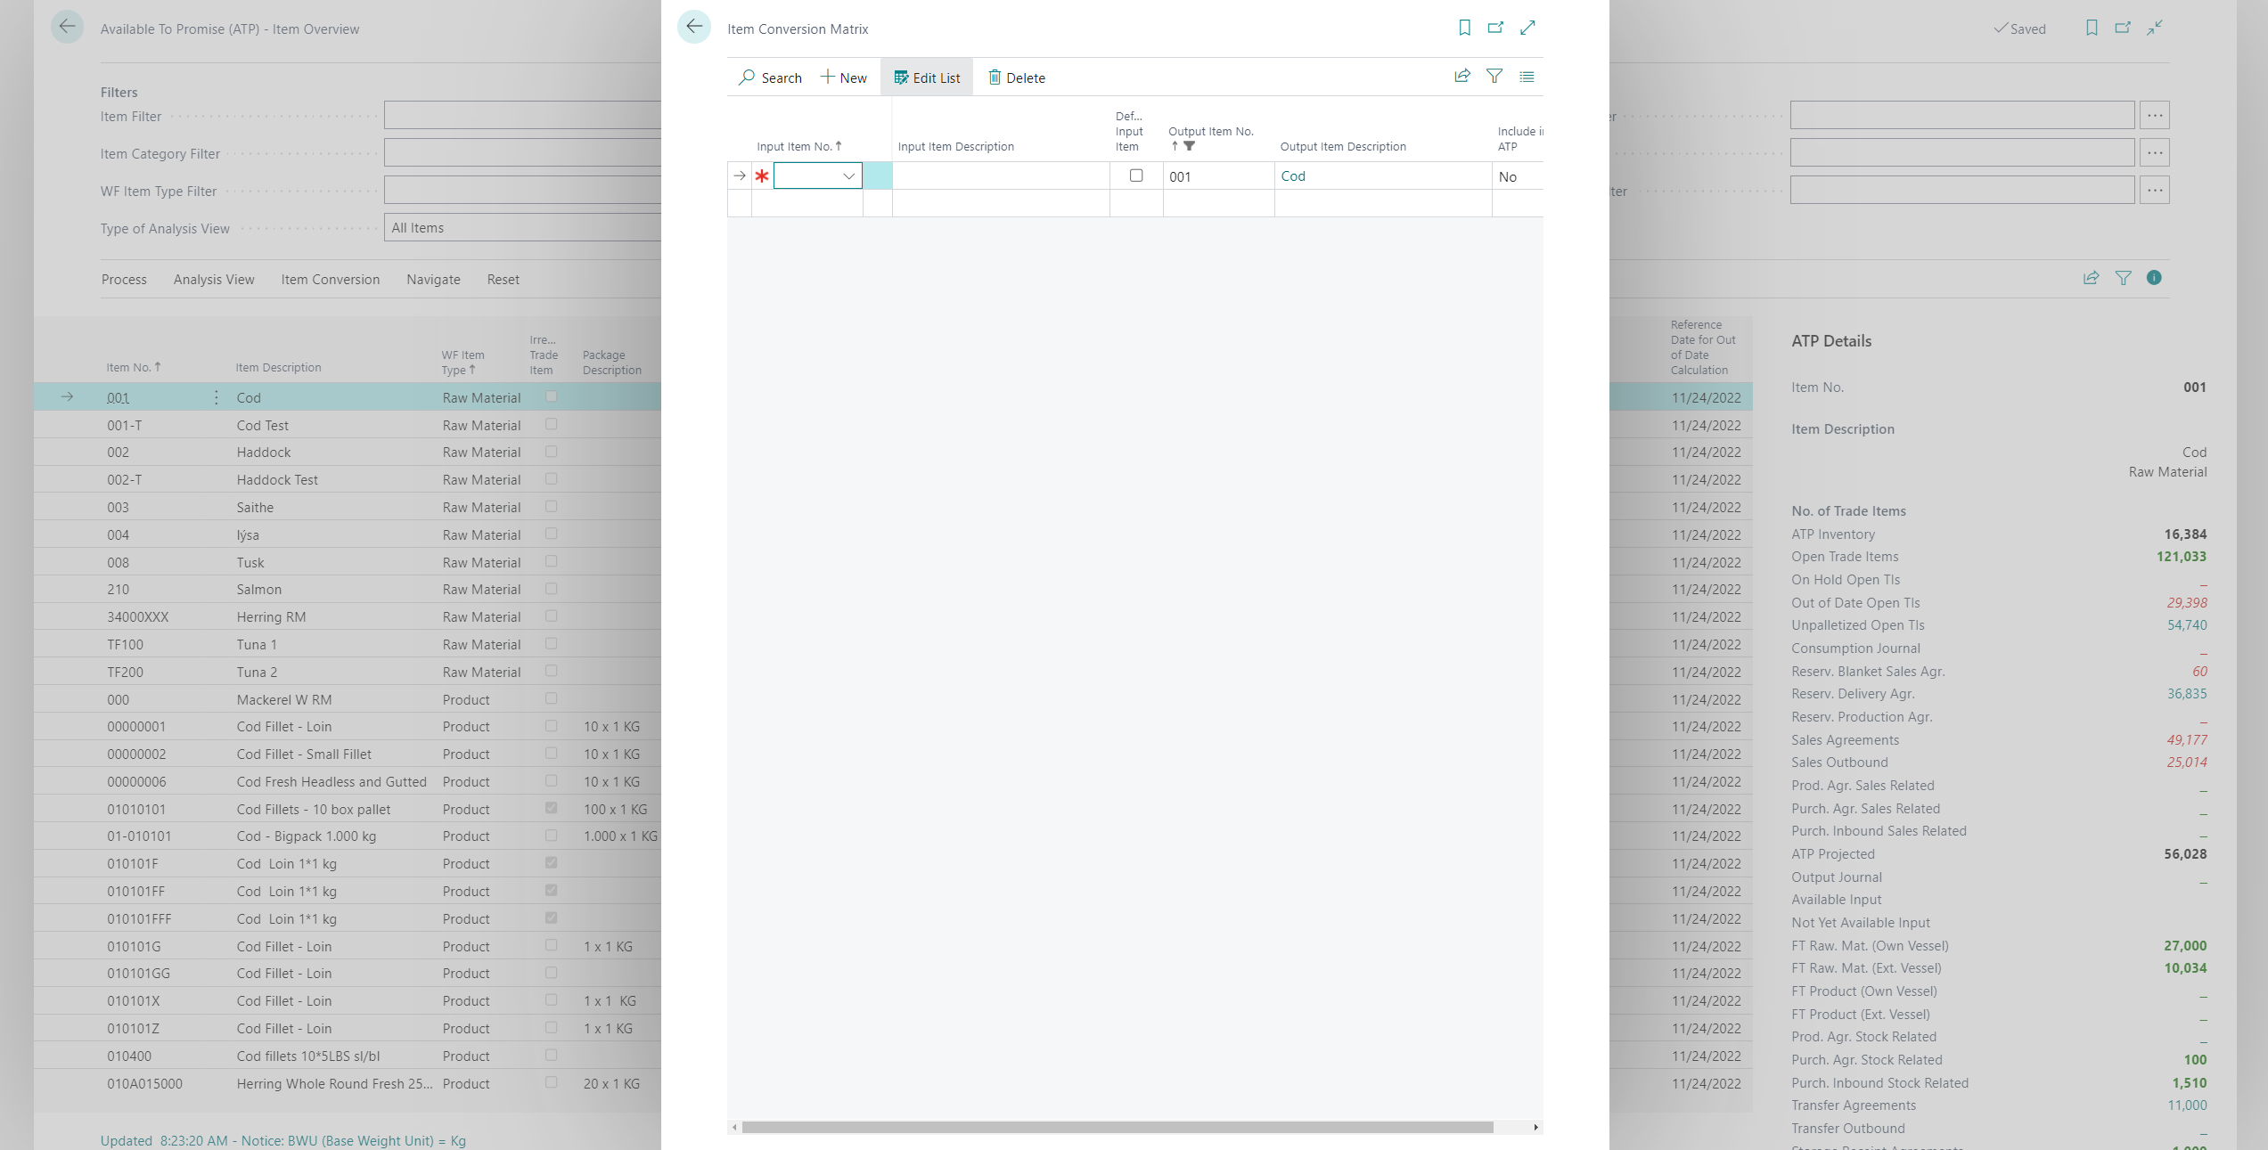The width and height of the screenshot is (2268, 1150).
Task: Click the share icon in matrix toolbar
Action: tap(1462, 77)
